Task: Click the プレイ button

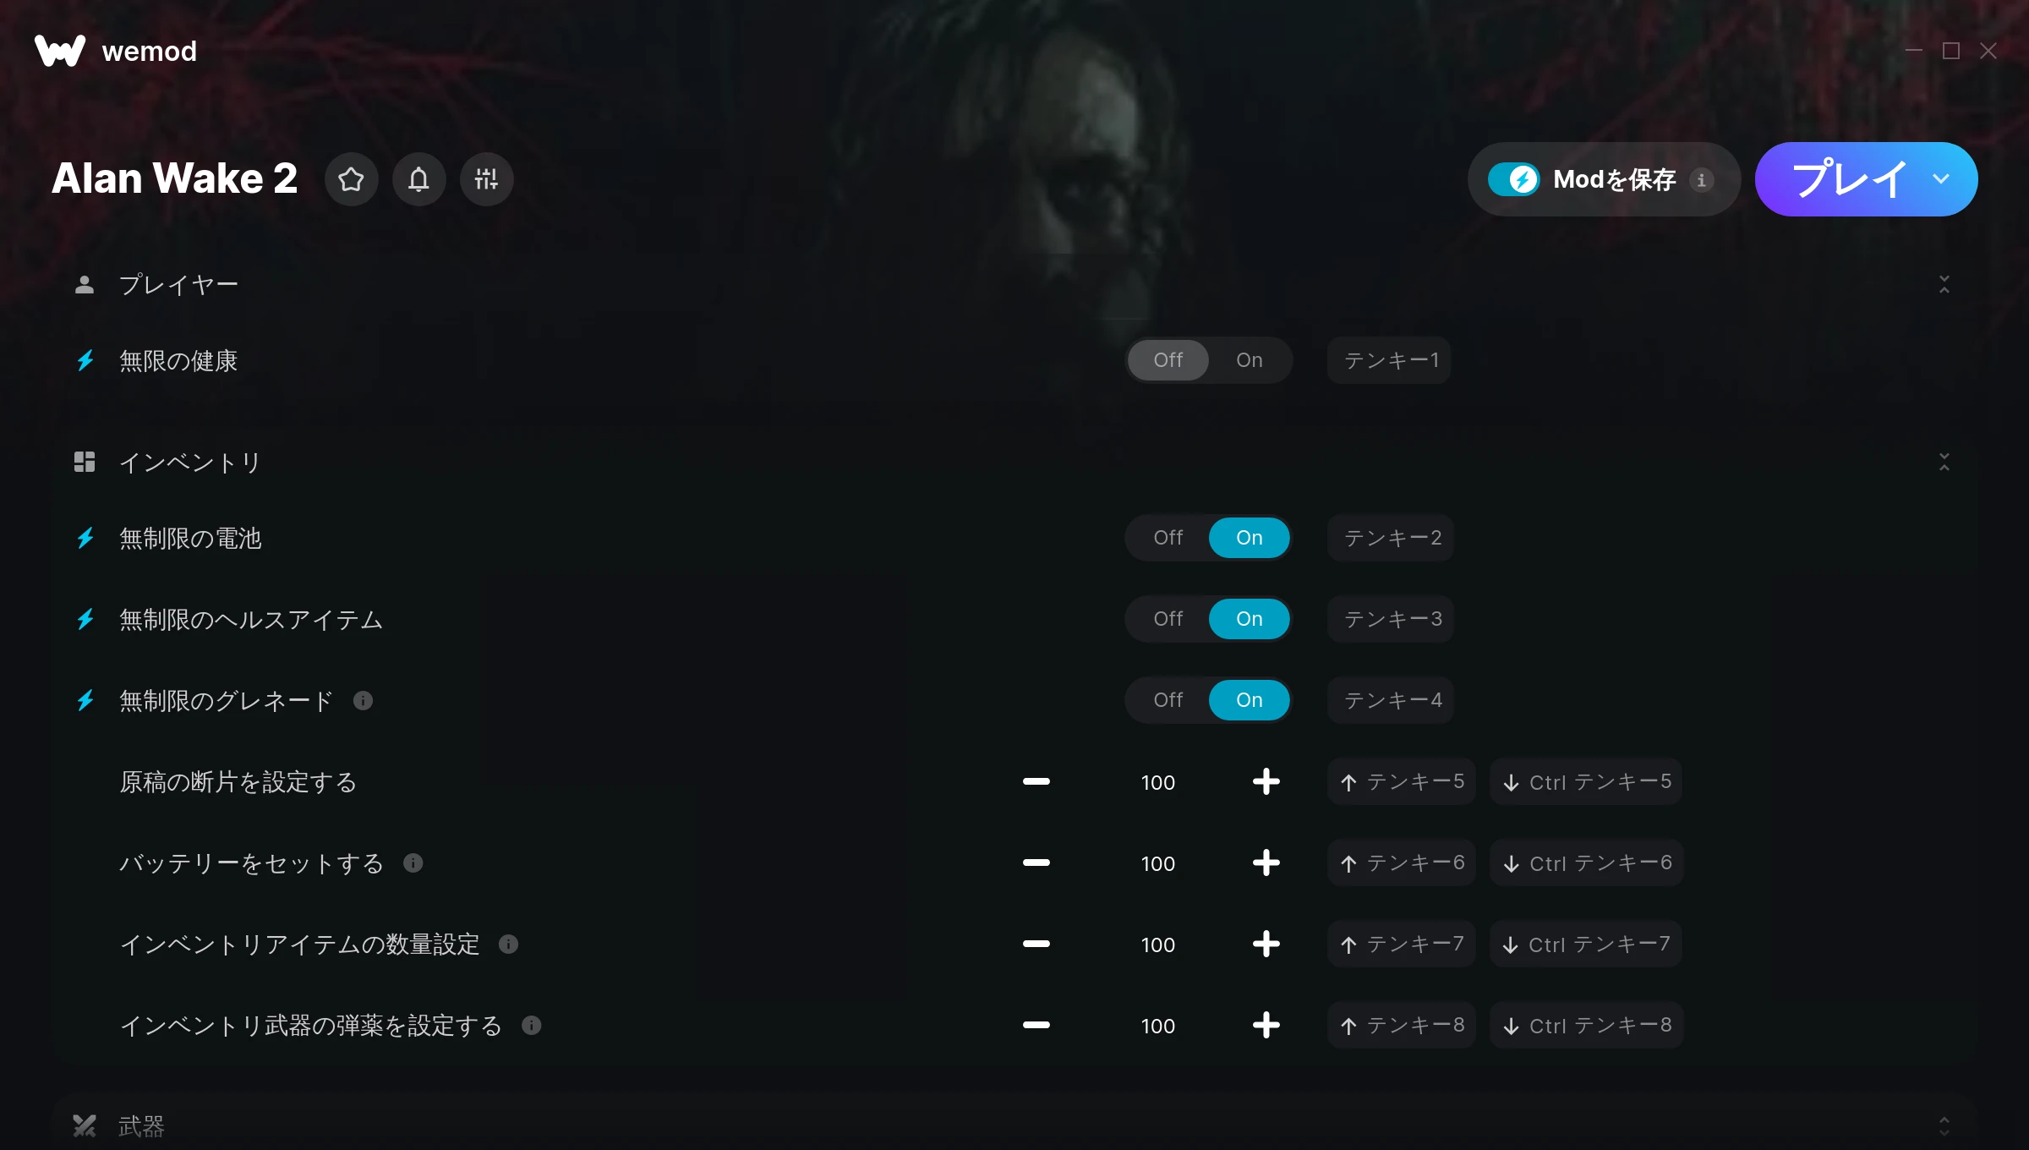Action: [1848, 179]
